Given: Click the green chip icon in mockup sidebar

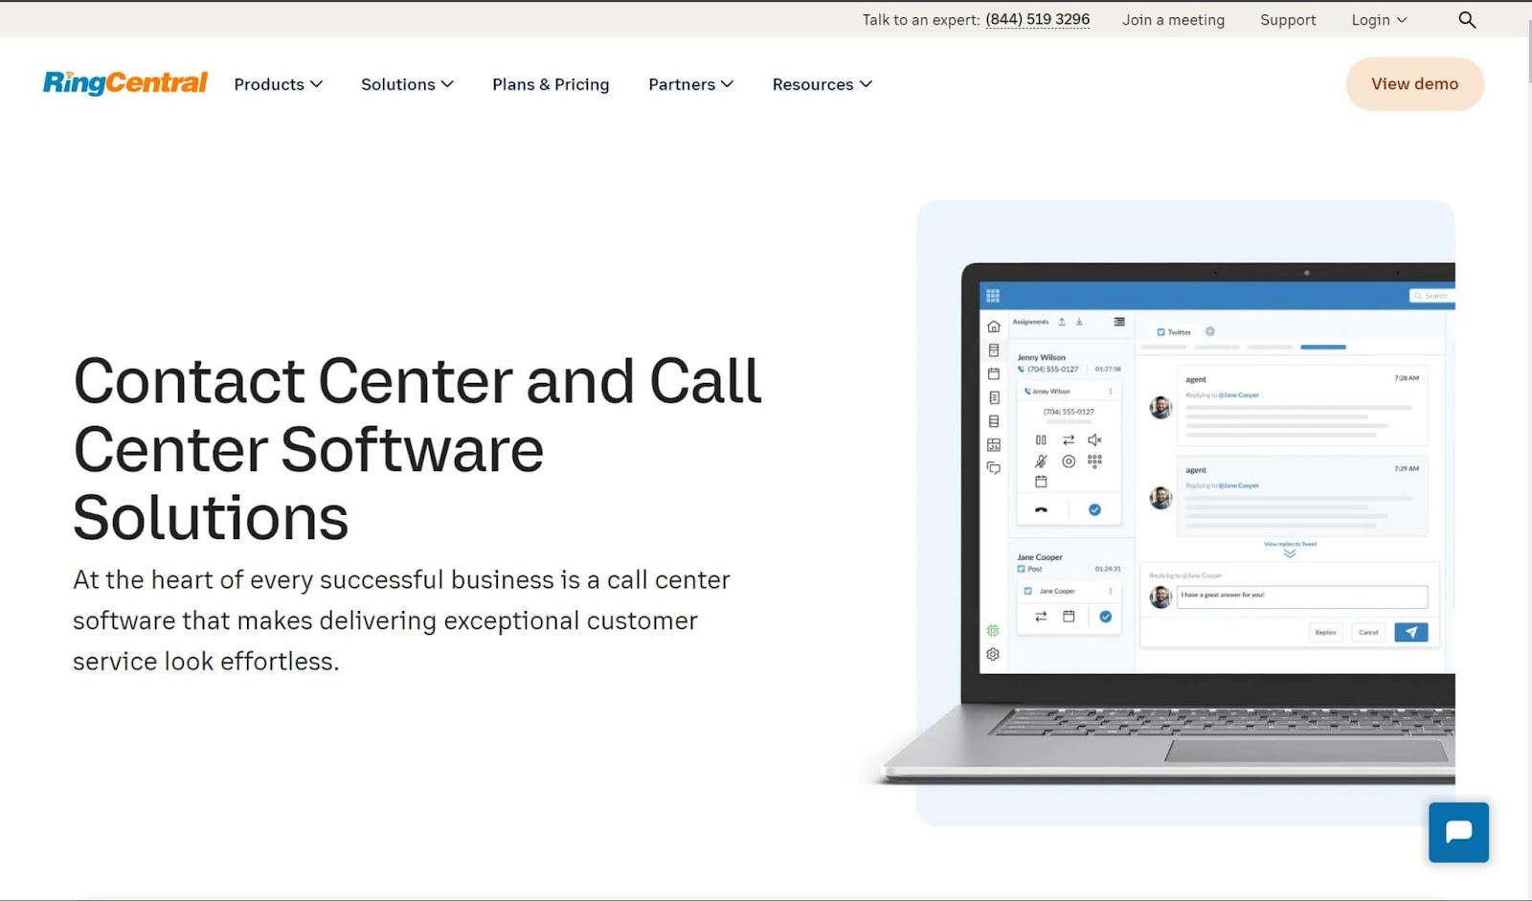Looking at the screenshot, I should [993, 631].
